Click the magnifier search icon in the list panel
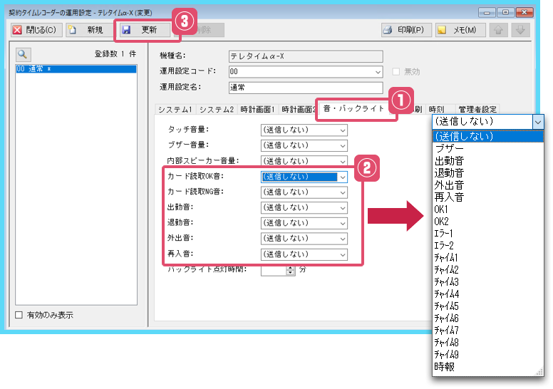This screenshot has width=553, height=389. (22, 54)
